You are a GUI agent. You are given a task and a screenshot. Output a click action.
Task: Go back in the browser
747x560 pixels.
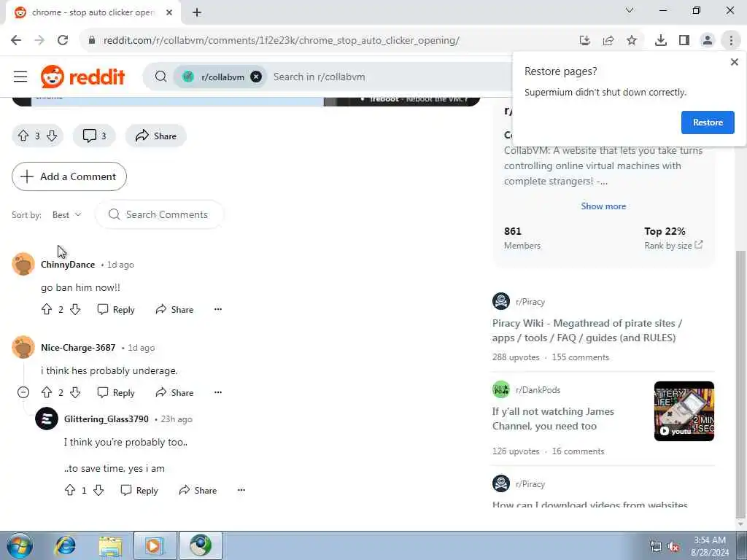16,40
